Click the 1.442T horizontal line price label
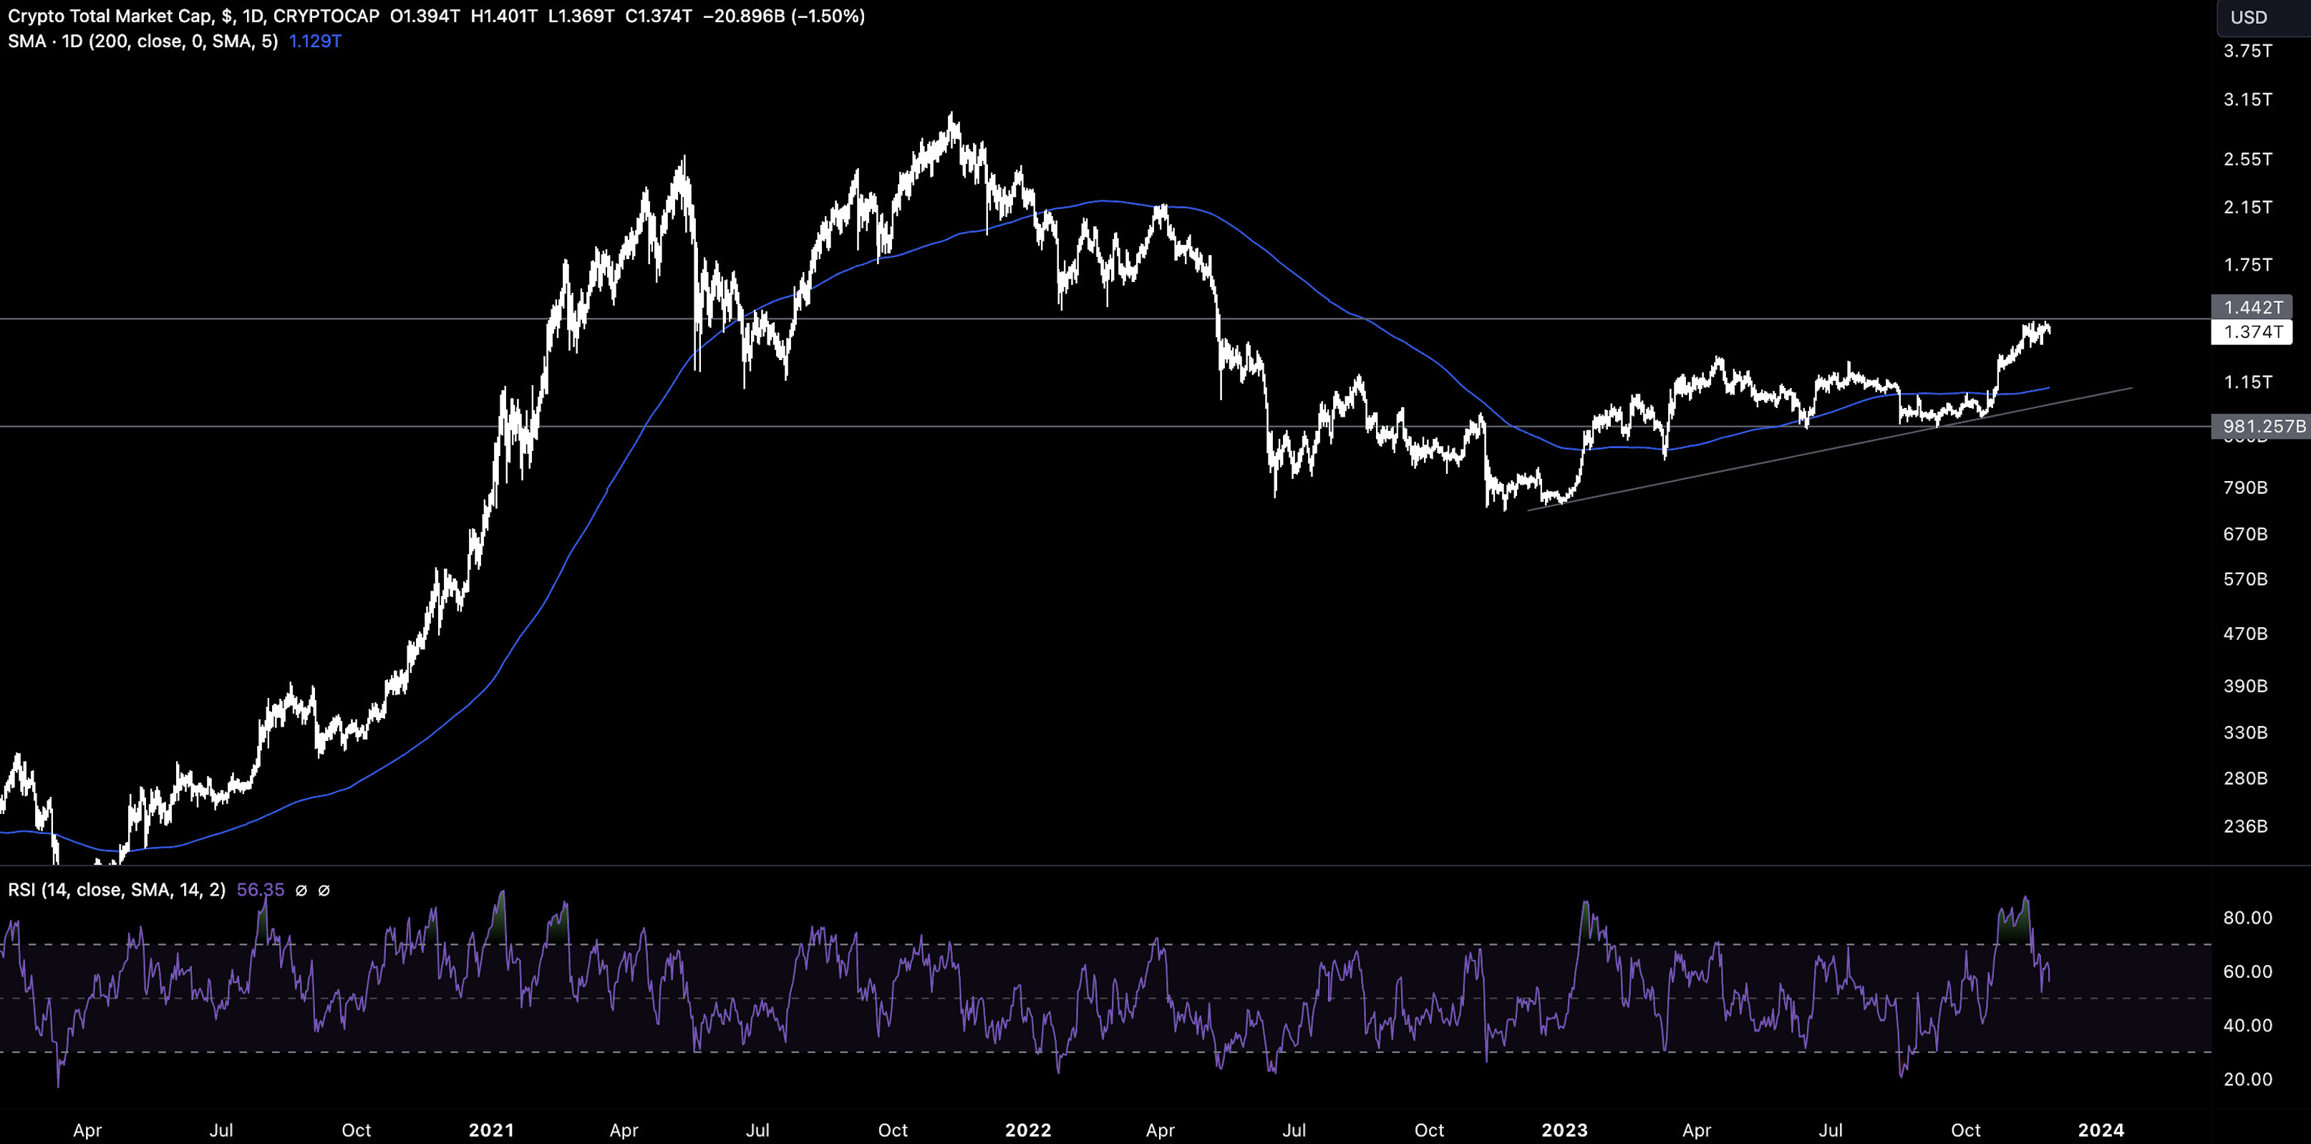The width and height of the screenshot is (2311, 1144). [2253, 307]
